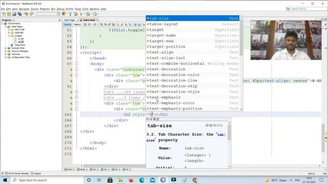Screen dimensions: 328x184
Task: Open Mail app from the taskbar
Action: (x=153, y=180)
